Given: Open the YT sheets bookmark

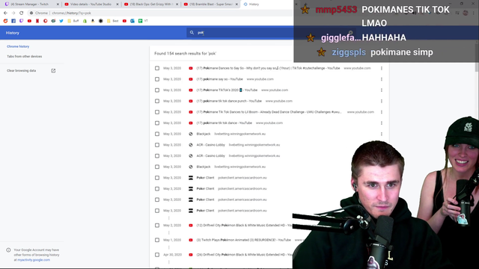Looking at the screenshot, I should pos(143,21).
